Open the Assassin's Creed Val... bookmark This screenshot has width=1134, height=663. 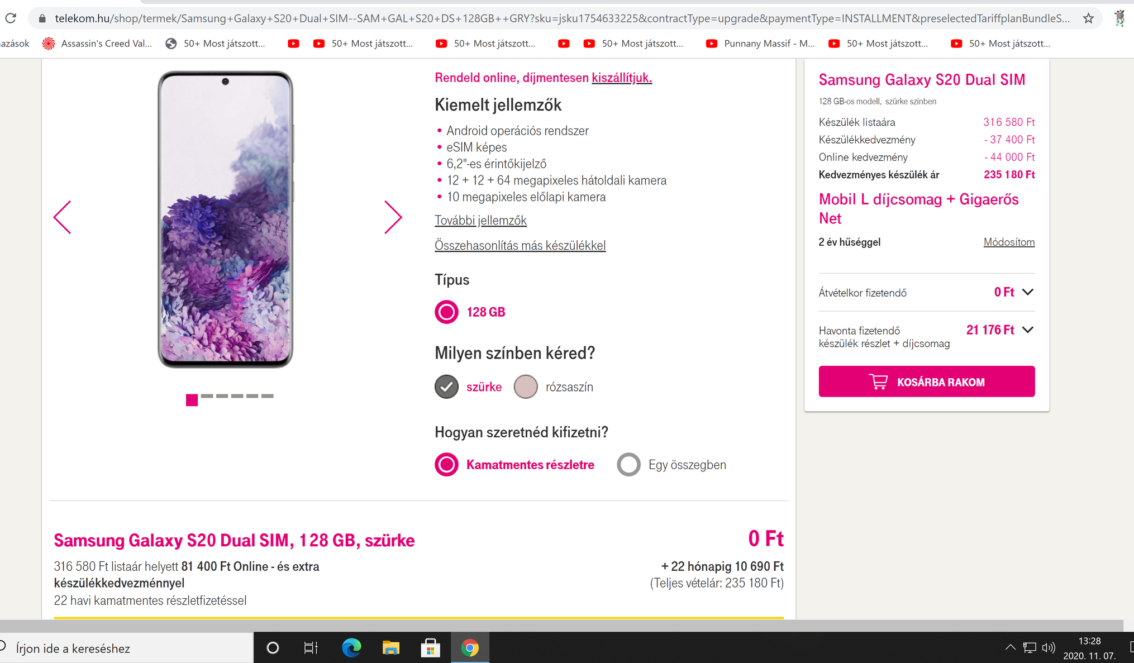point(97,44)
